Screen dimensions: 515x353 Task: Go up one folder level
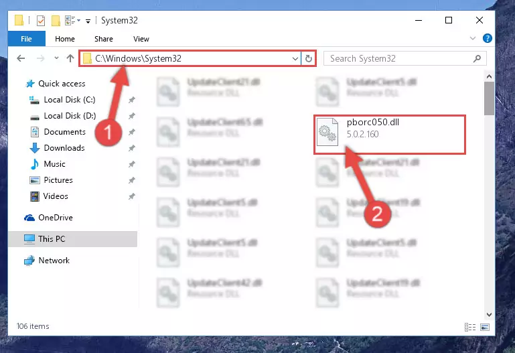tap(70, 58)
